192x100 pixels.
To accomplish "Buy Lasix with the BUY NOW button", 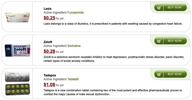I will pos(175,8).
